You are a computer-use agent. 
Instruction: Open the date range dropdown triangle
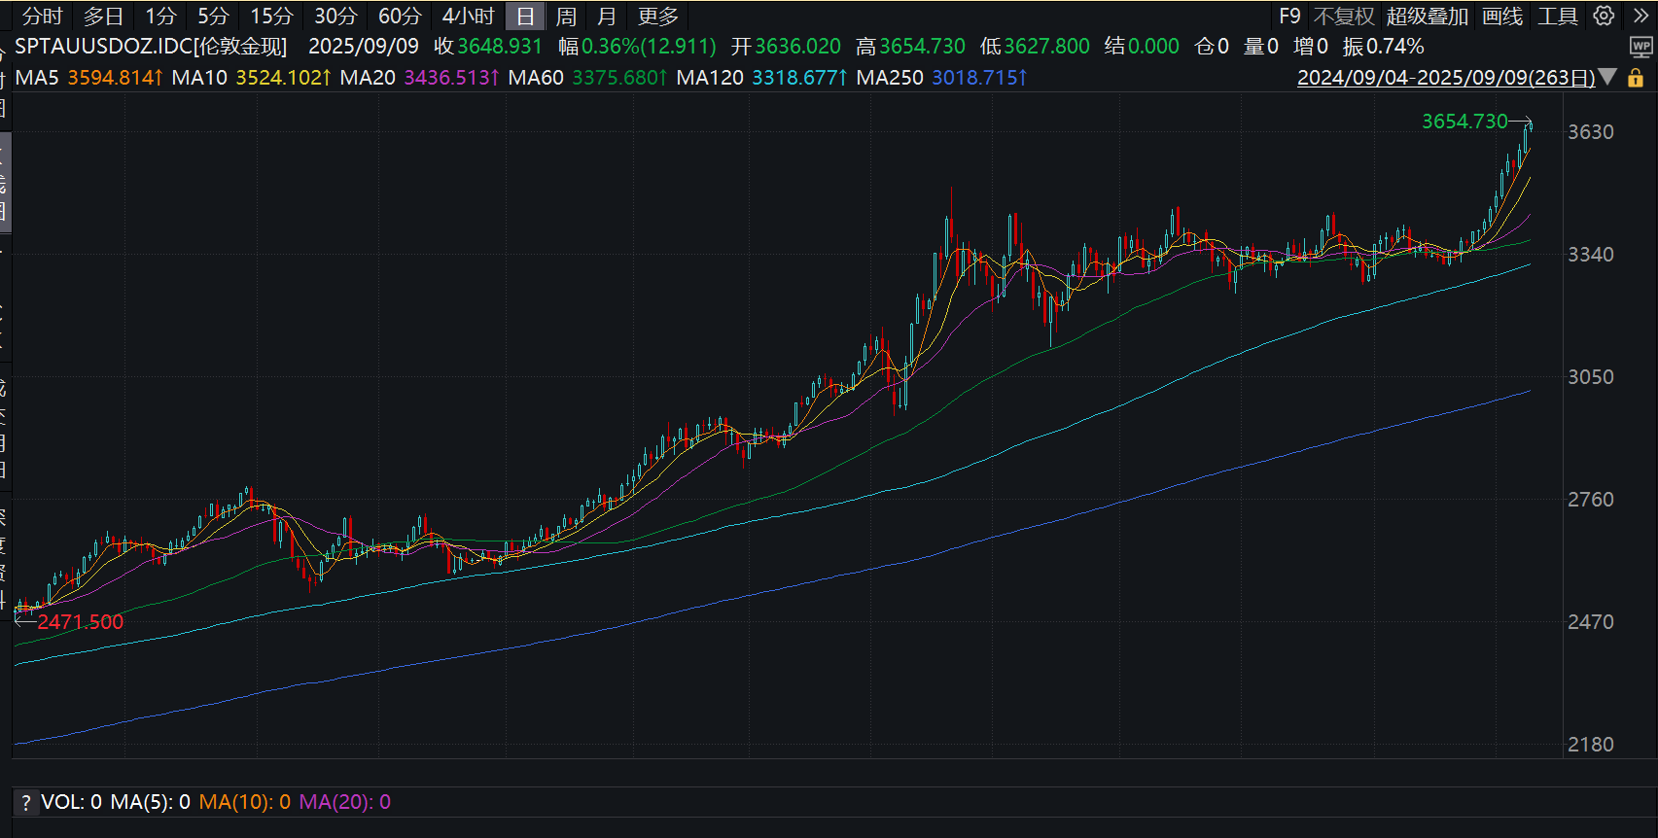coord(1608,77)
